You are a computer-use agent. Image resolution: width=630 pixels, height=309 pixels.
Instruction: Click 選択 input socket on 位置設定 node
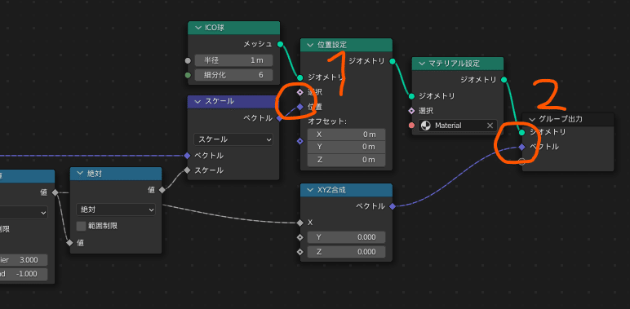point(300,92)
